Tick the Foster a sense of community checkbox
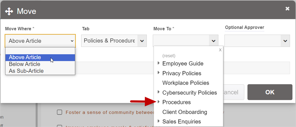Viewport: 296px width, 127px height. [x=59, y=112]
